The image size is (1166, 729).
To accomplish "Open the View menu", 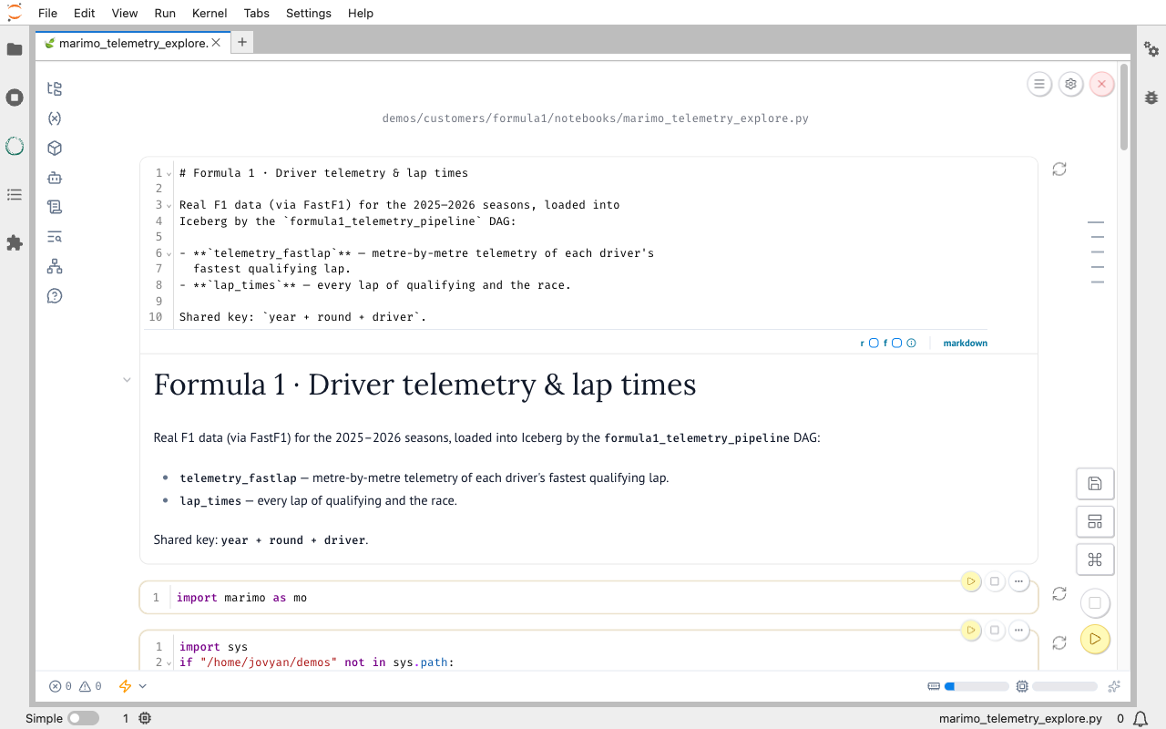I will [x=125, y=13].
